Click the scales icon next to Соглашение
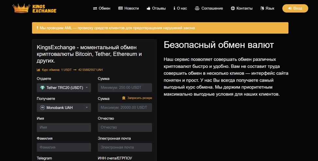Image resolution: width=318 pixels, height=161 pixels. 197,8
